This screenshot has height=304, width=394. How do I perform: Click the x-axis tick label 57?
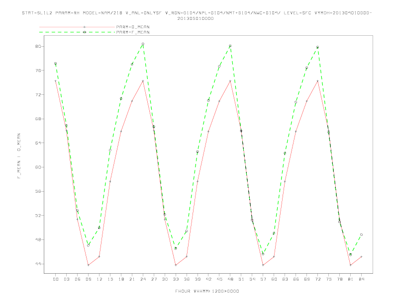tap(263, 279)
